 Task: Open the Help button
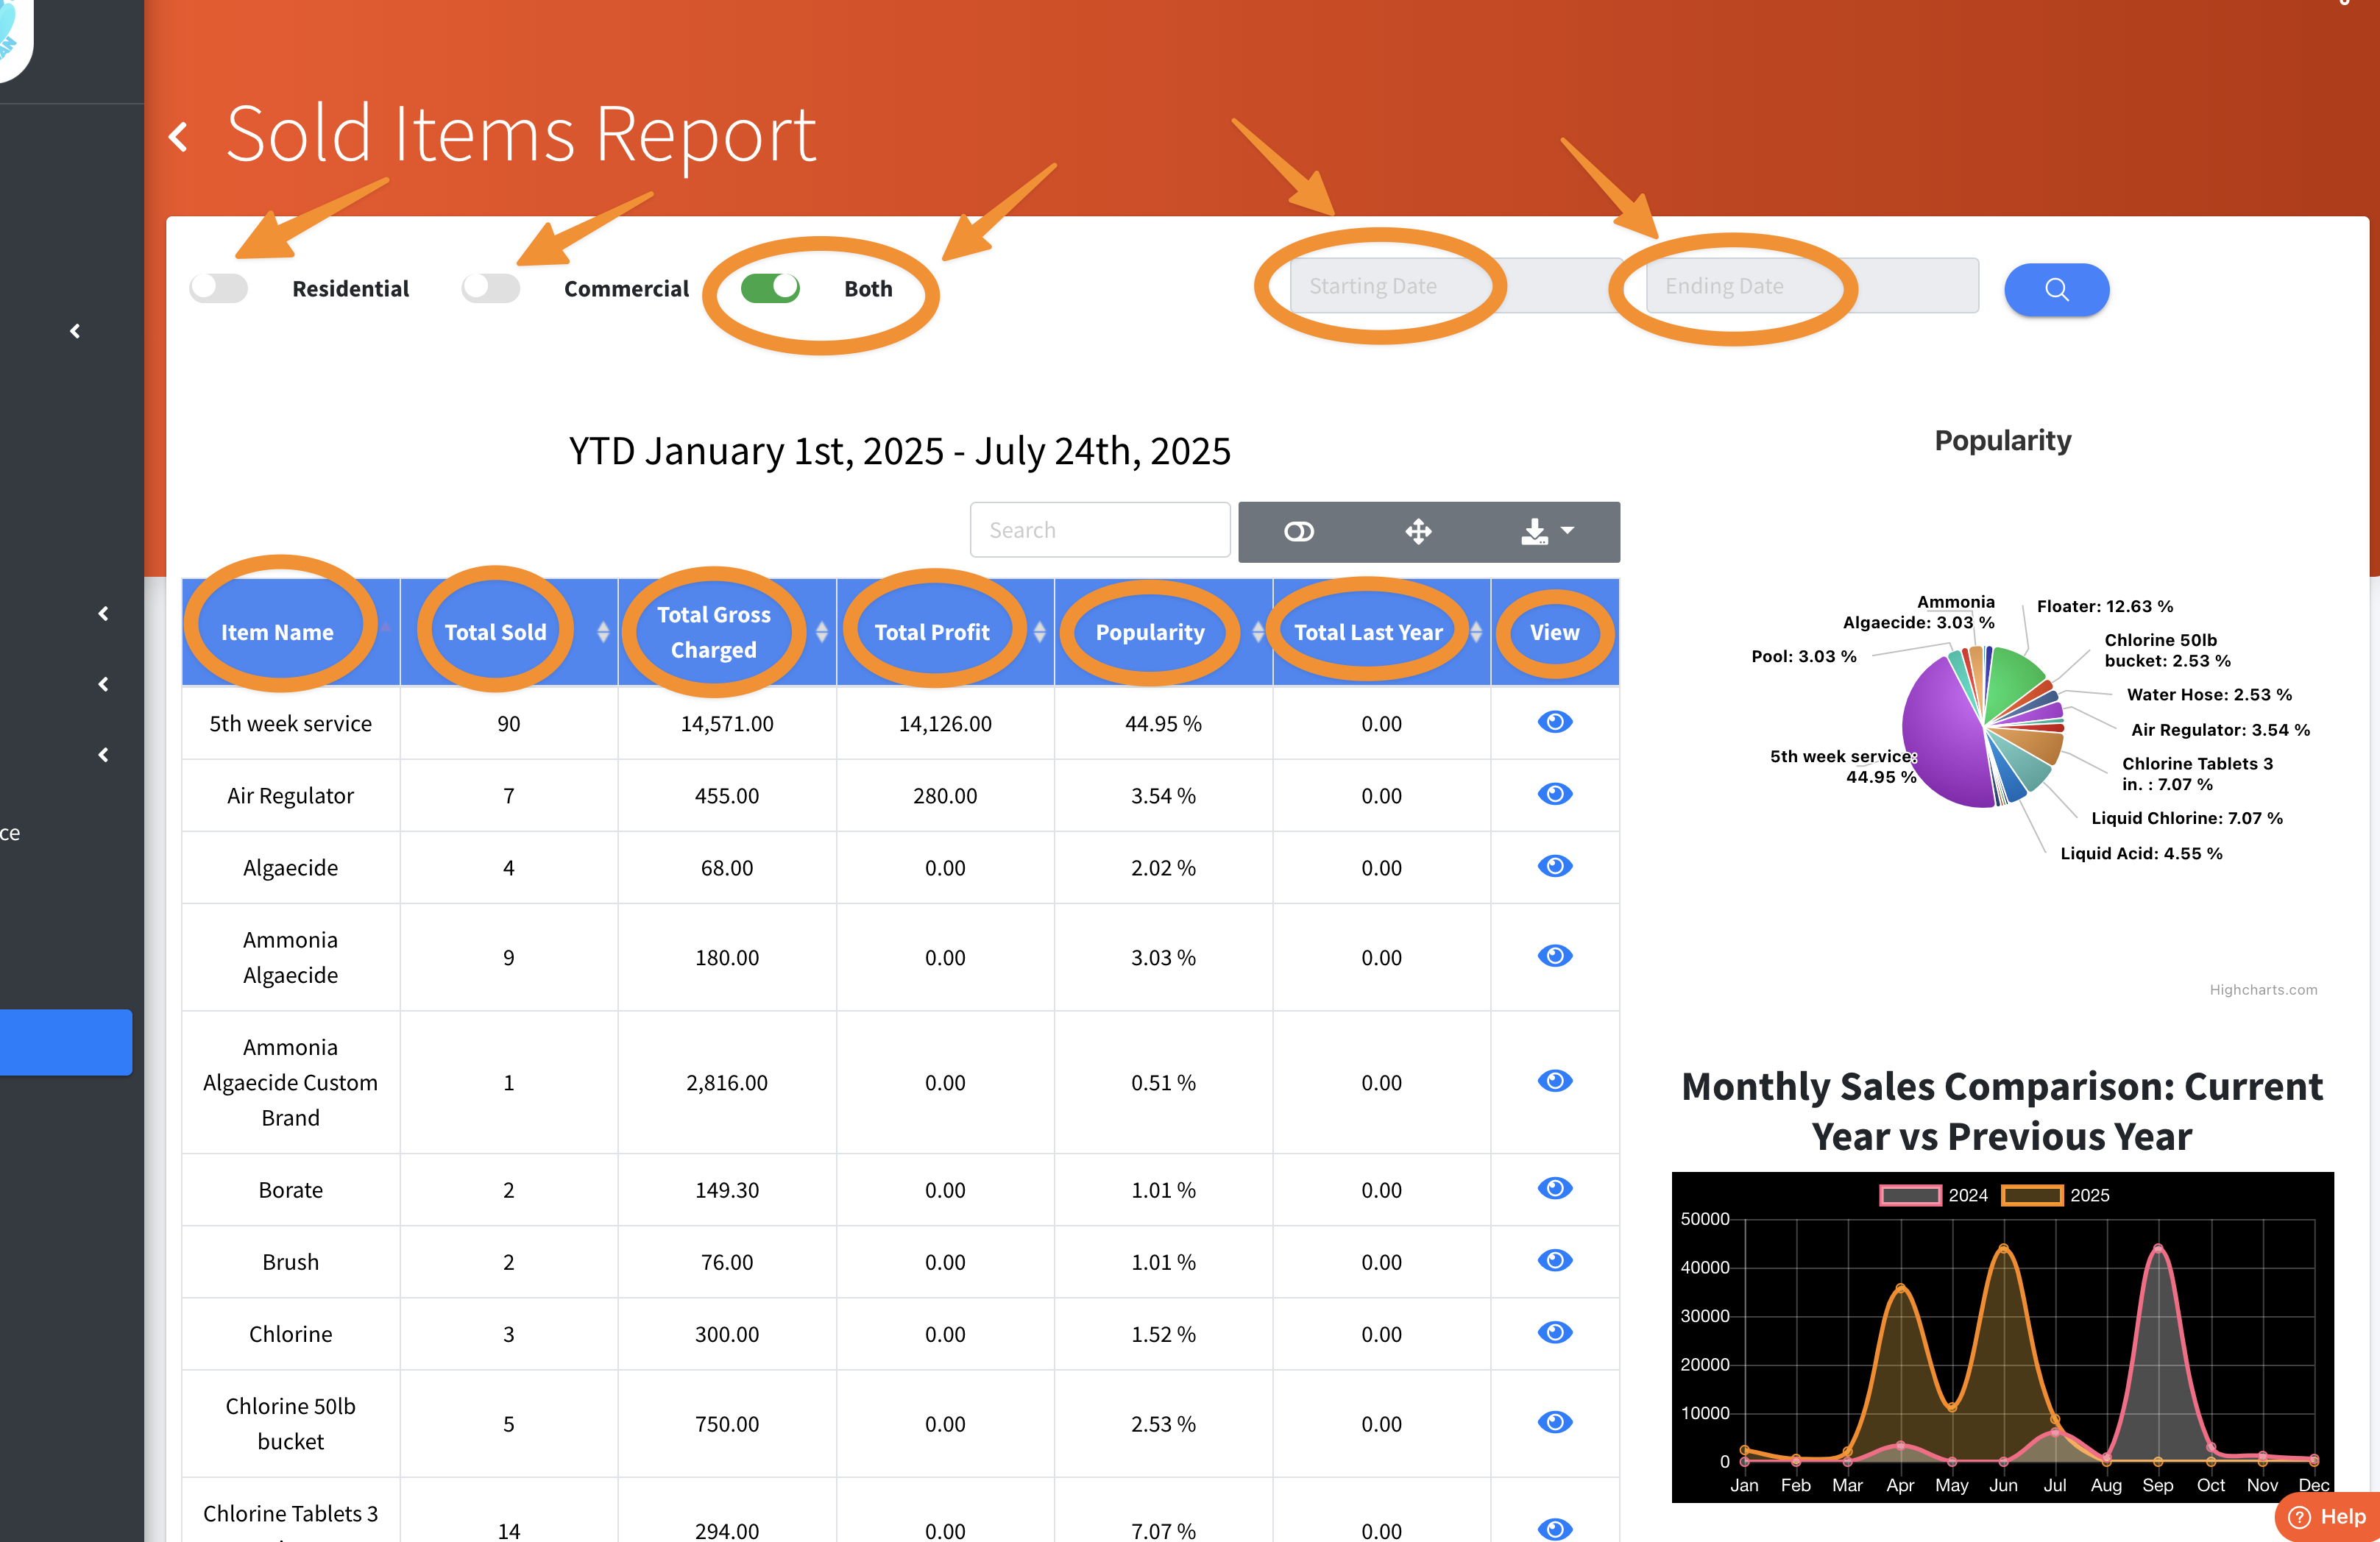click(2327, 1517)
